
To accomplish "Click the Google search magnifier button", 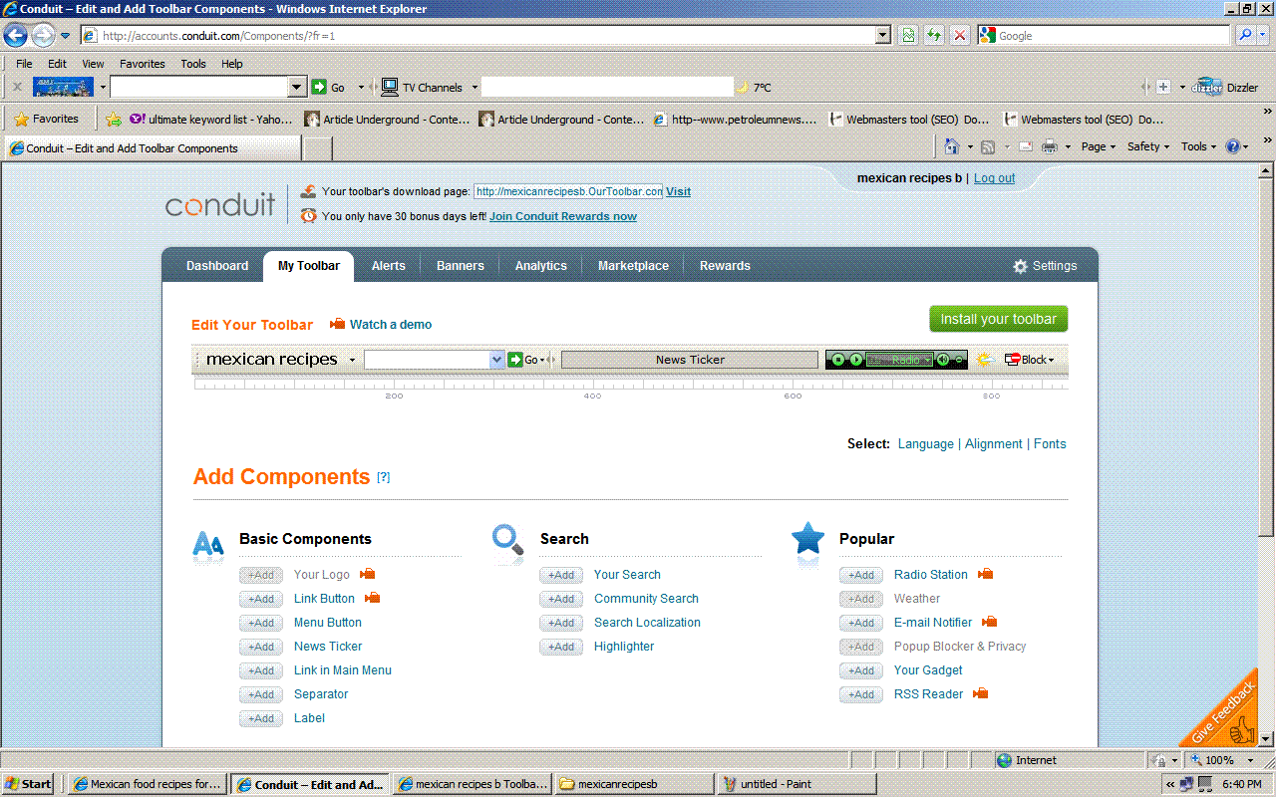I will [x=1245, y=36].
